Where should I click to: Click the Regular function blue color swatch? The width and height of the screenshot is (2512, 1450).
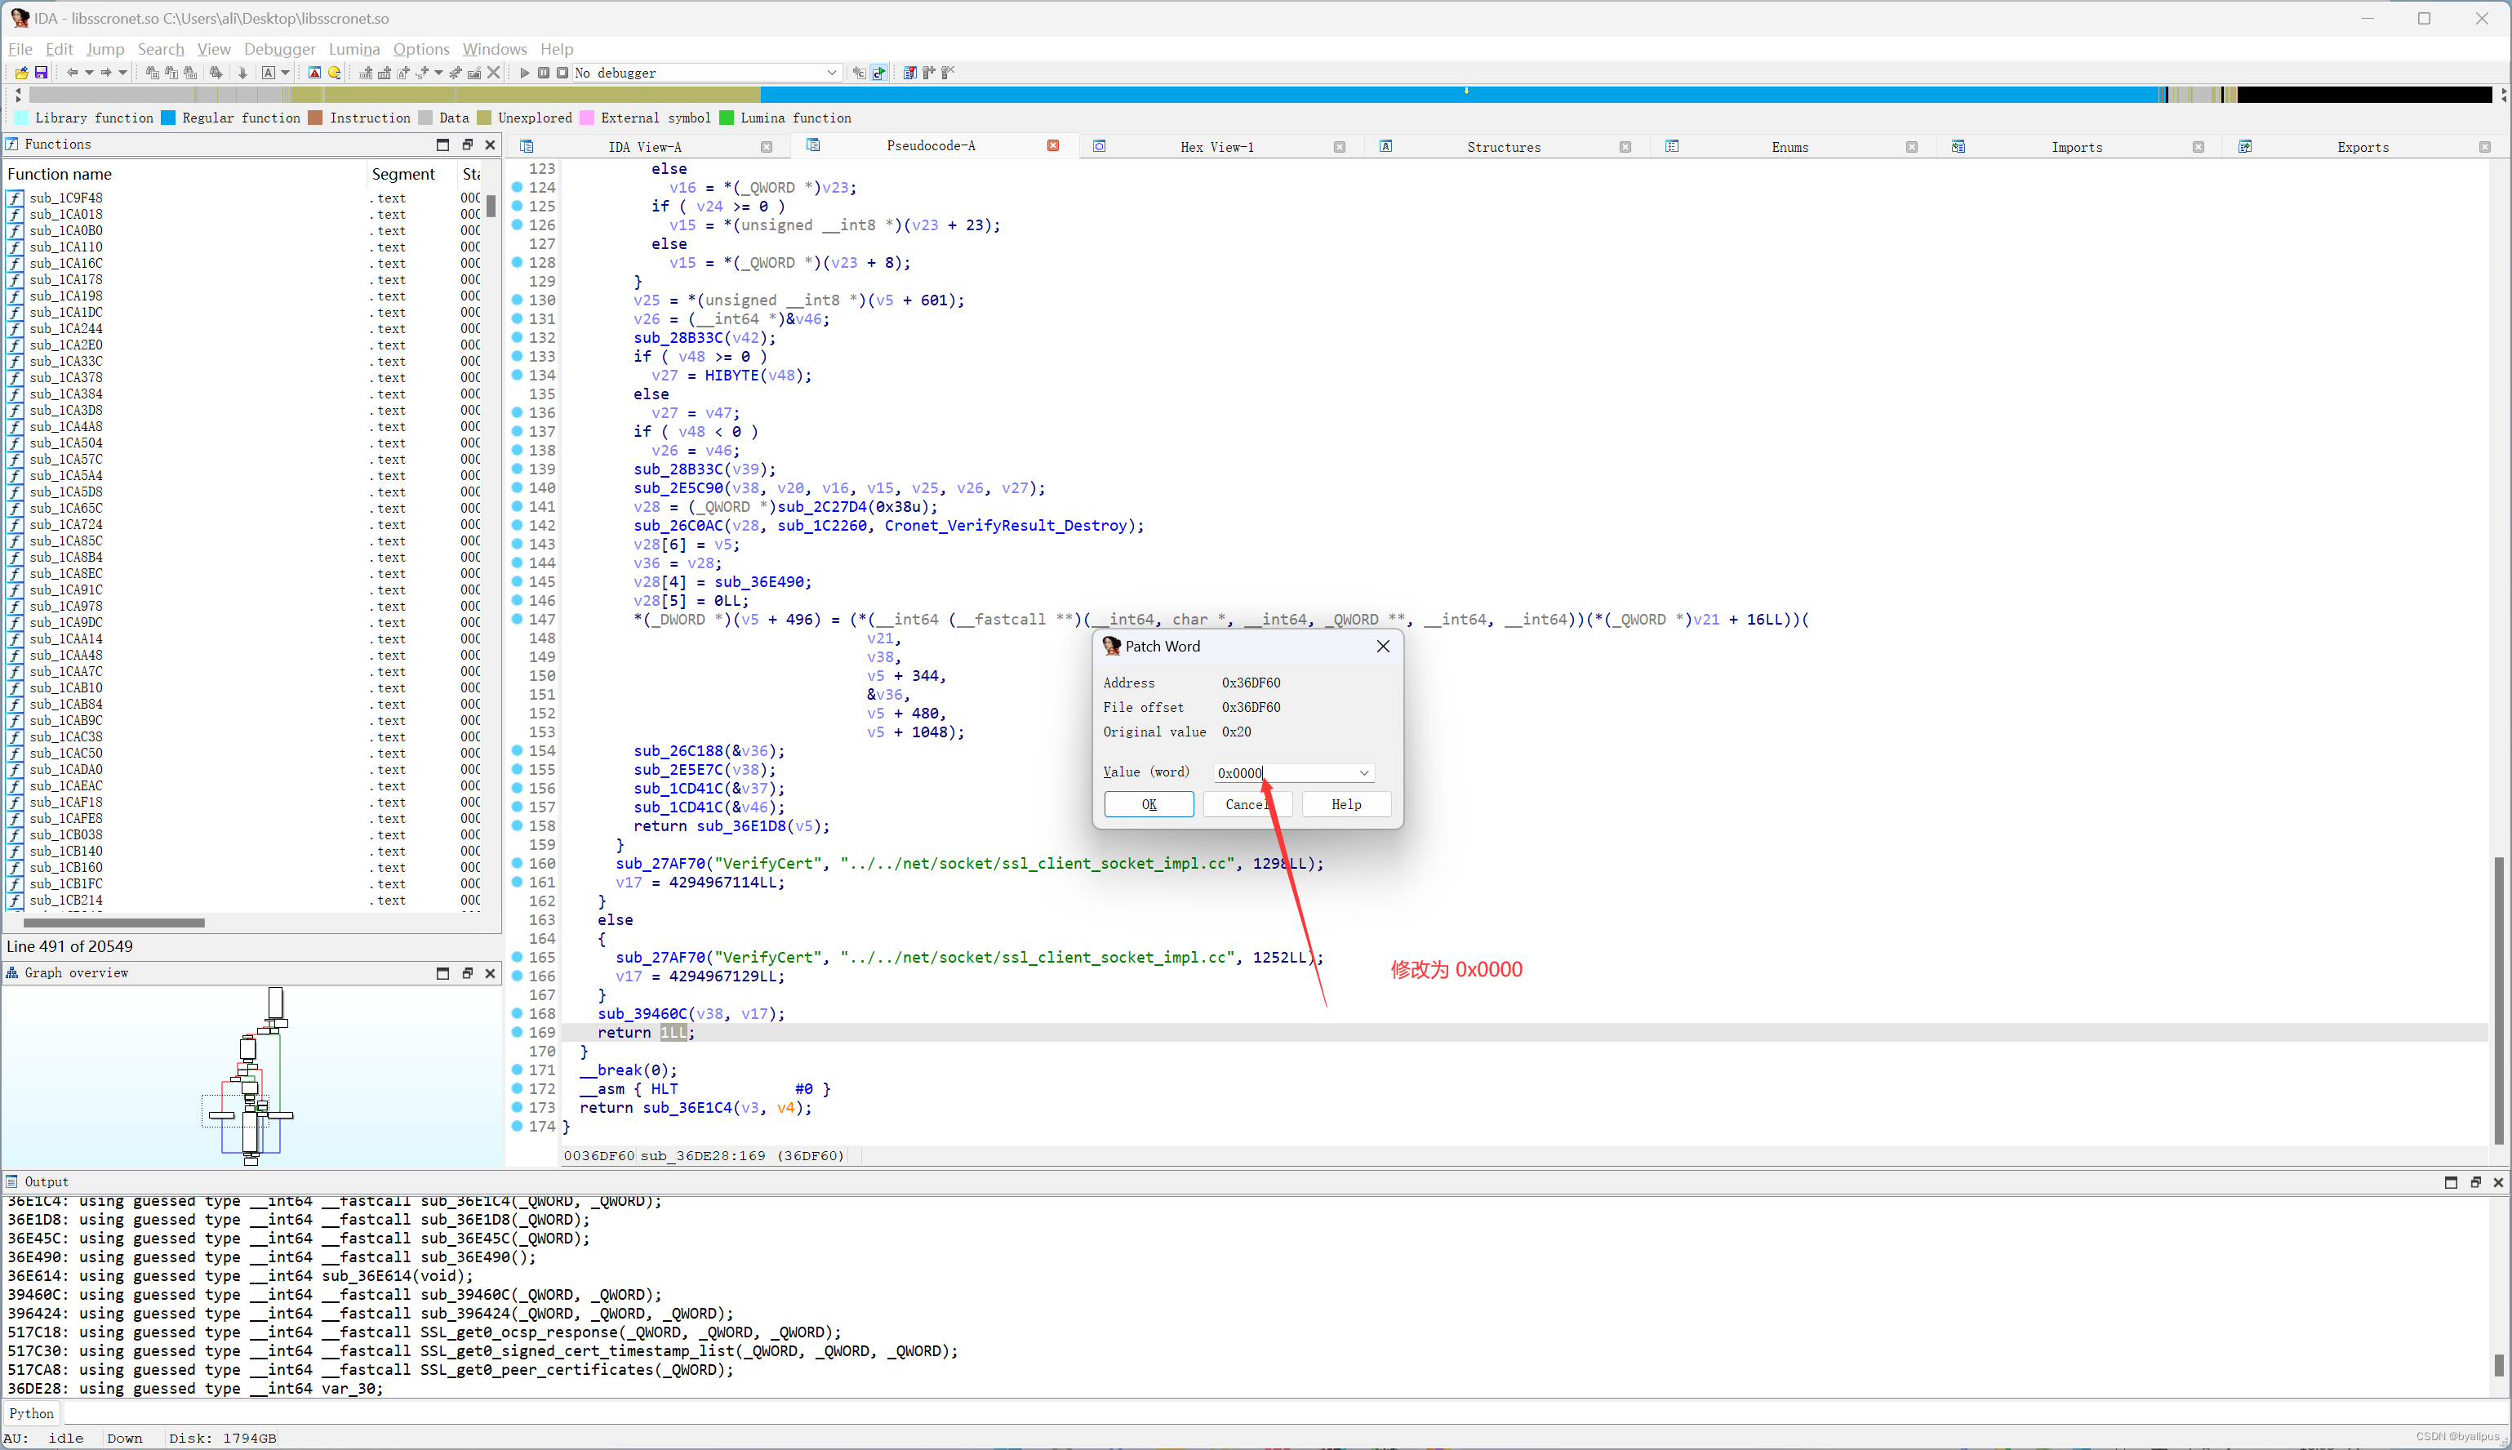click(x=168, y=118)
